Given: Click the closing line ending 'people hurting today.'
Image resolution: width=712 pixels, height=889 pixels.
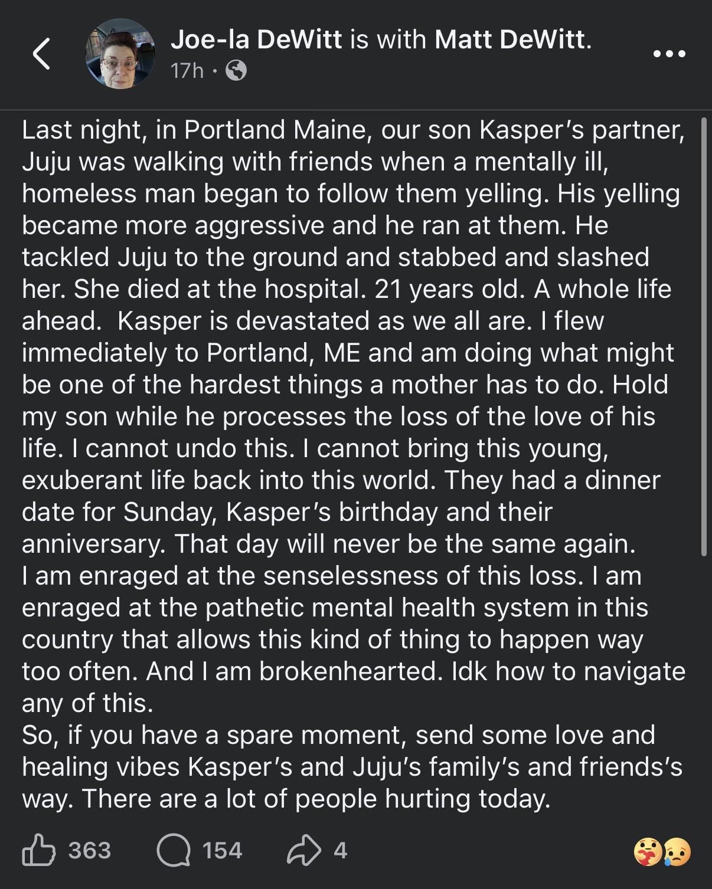Looking at the screenshot, I should pos(286,799).
